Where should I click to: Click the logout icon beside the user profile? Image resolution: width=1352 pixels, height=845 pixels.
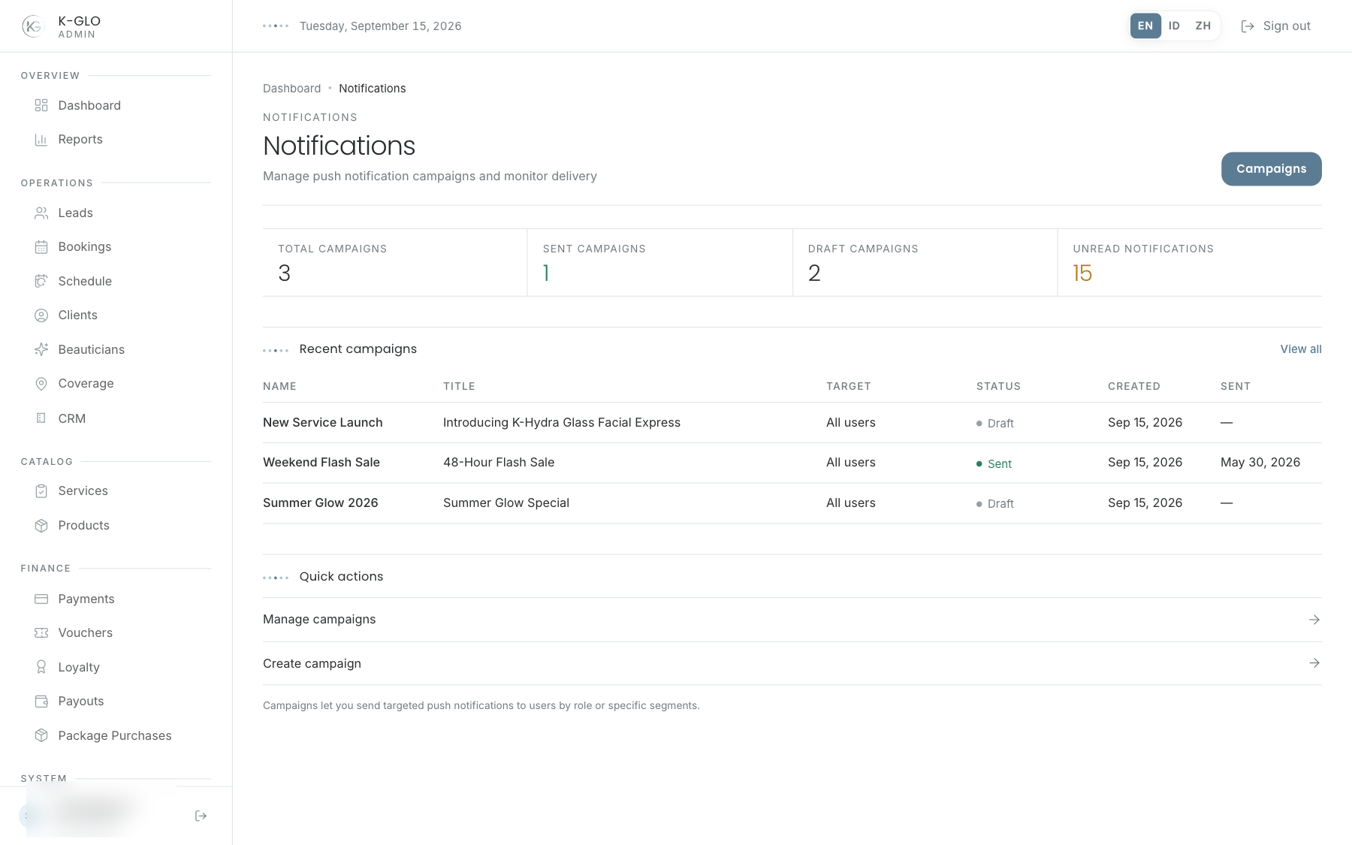201,816
